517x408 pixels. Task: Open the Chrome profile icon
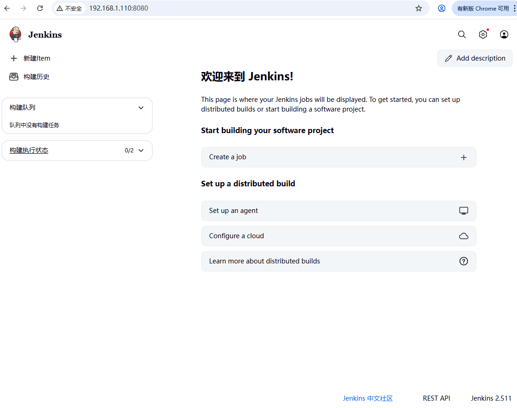[442, 8]
